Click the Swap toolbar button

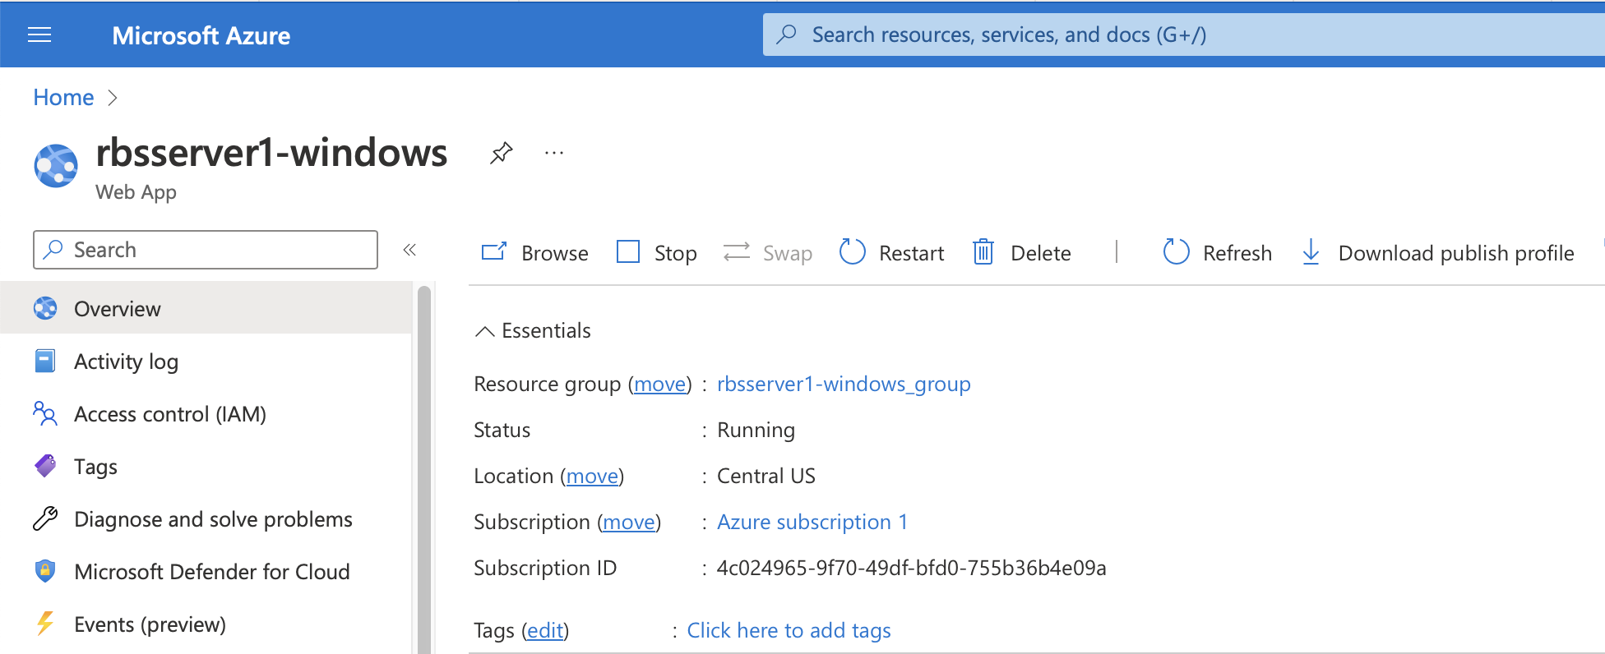(x=768, y=252)
